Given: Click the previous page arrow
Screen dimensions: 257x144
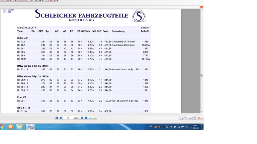Looking at the screenshot, I should 60,118.
